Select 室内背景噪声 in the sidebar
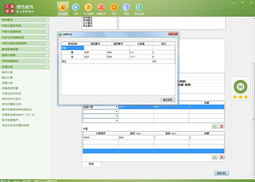Image resolution: width=255 pixels, height=182 pixels. point(10,120)
